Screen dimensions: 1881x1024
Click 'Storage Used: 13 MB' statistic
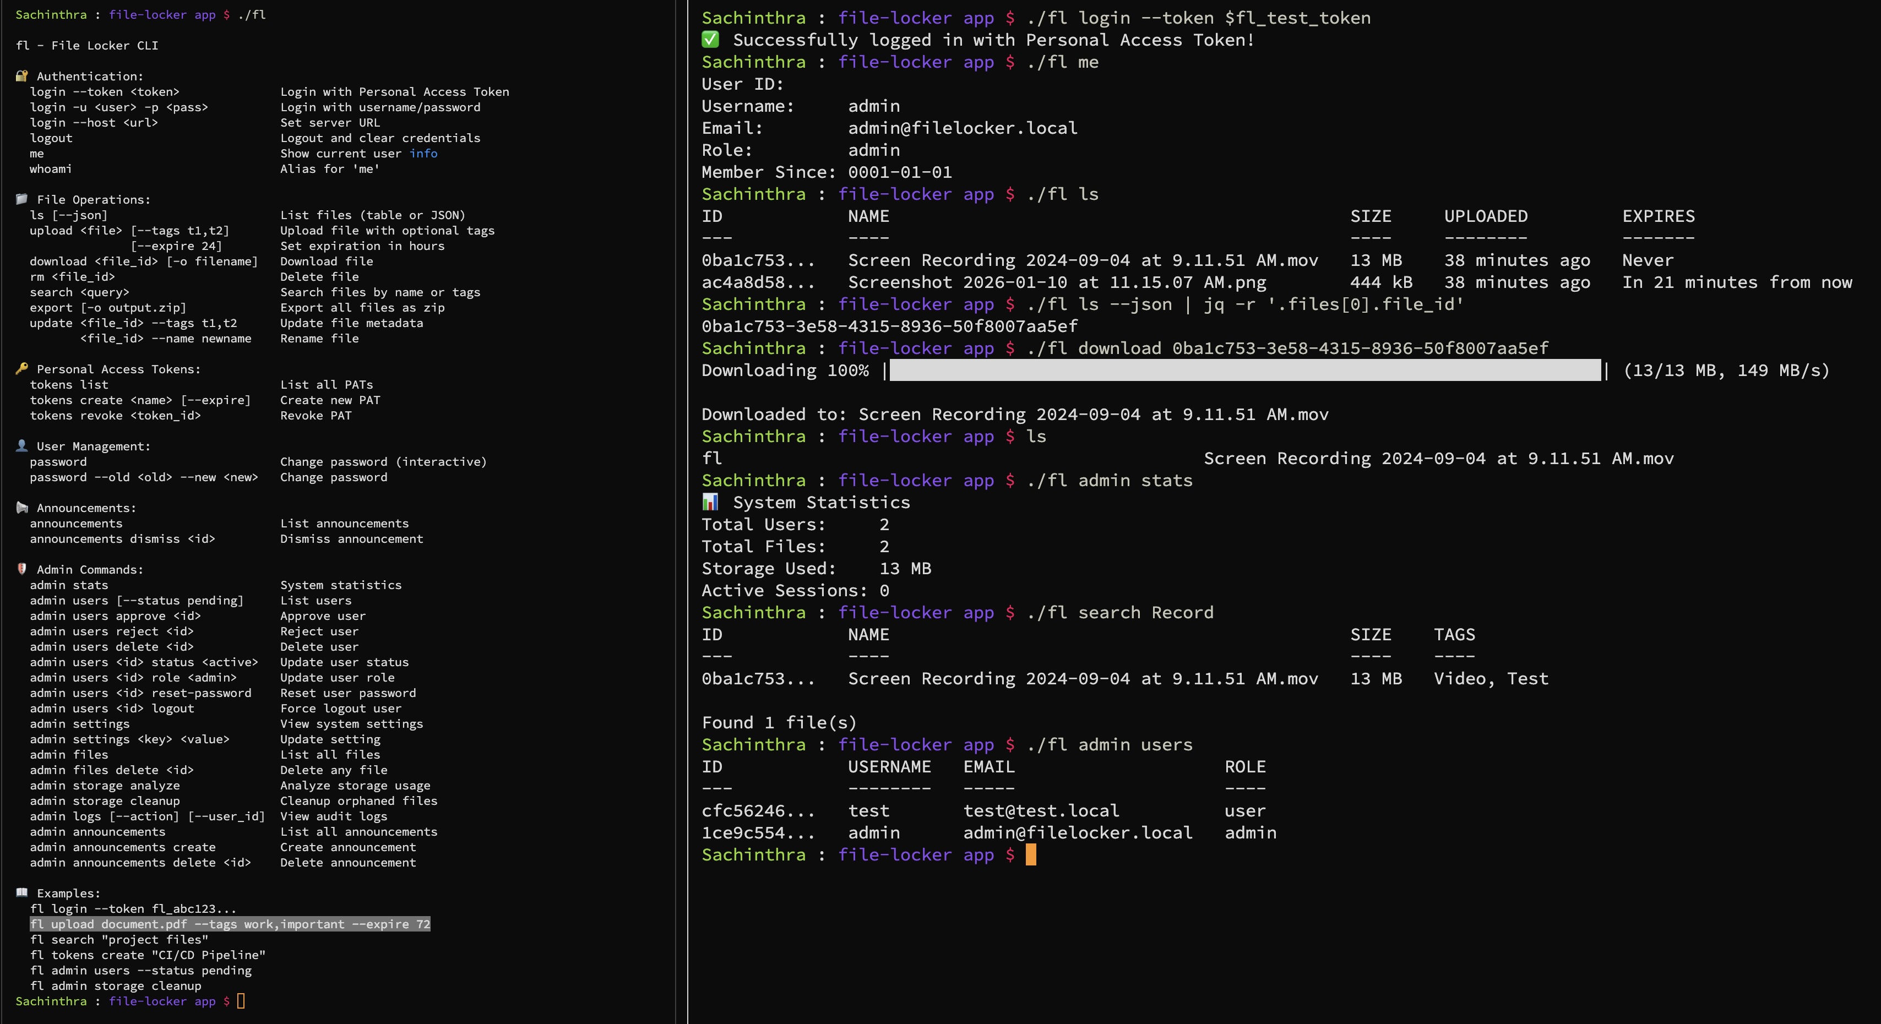[817, 569]
